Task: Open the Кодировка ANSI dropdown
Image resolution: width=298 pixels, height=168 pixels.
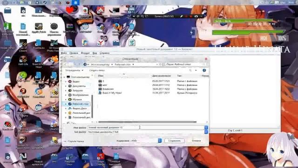Action: [x=160, y=141]
